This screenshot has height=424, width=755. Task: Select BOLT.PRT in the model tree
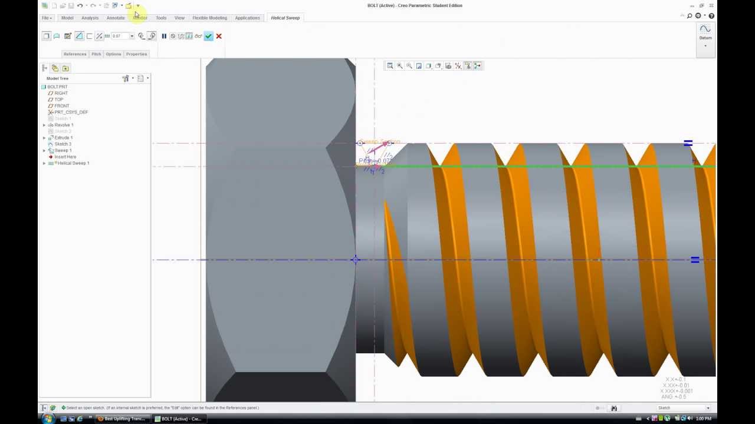pyautogui.click(x=57, y=87)
